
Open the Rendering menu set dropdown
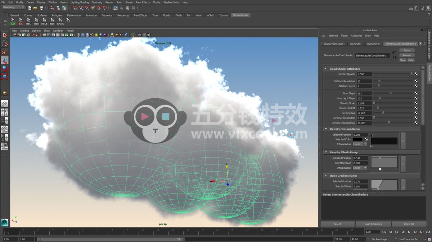[x=14, y=8]
